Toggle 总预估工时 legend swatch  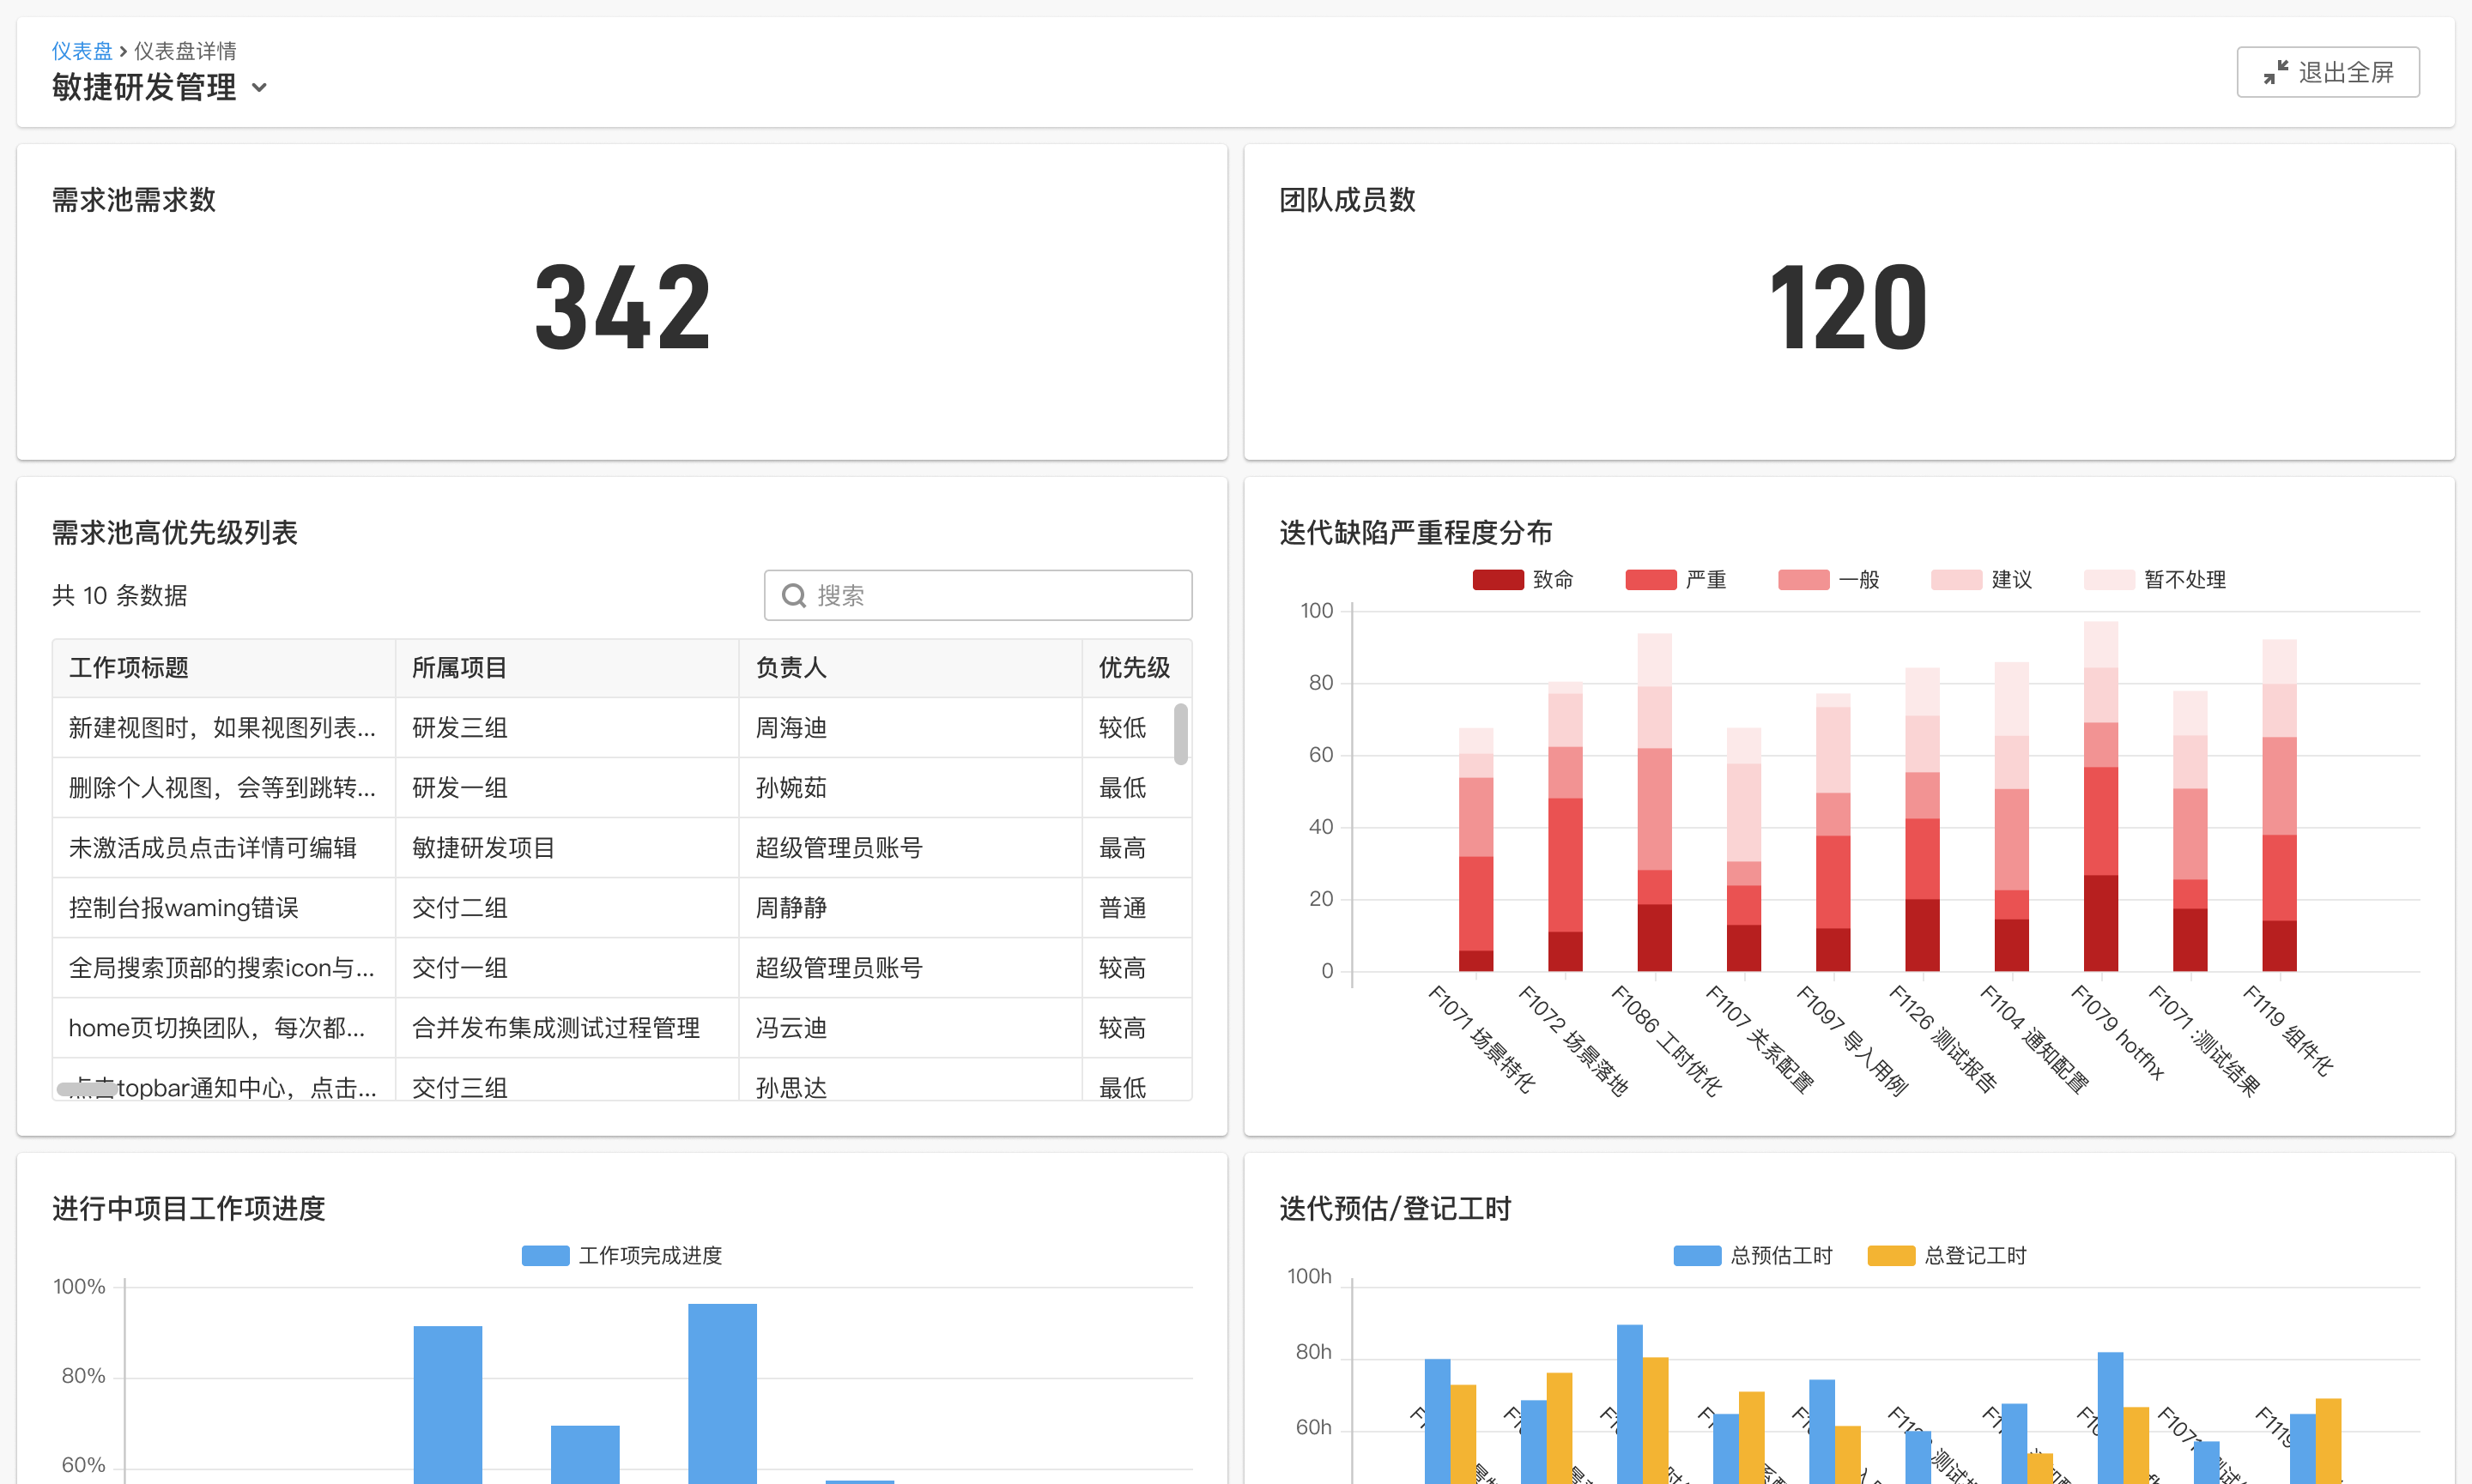click(1697, 1256)
